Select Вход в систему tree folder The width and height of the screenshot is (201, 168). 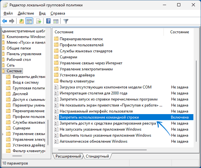26,82
